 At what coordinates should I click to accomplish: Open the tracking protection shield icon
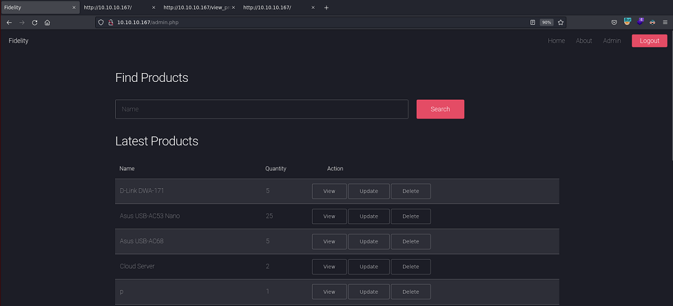[x=100, y=23]
